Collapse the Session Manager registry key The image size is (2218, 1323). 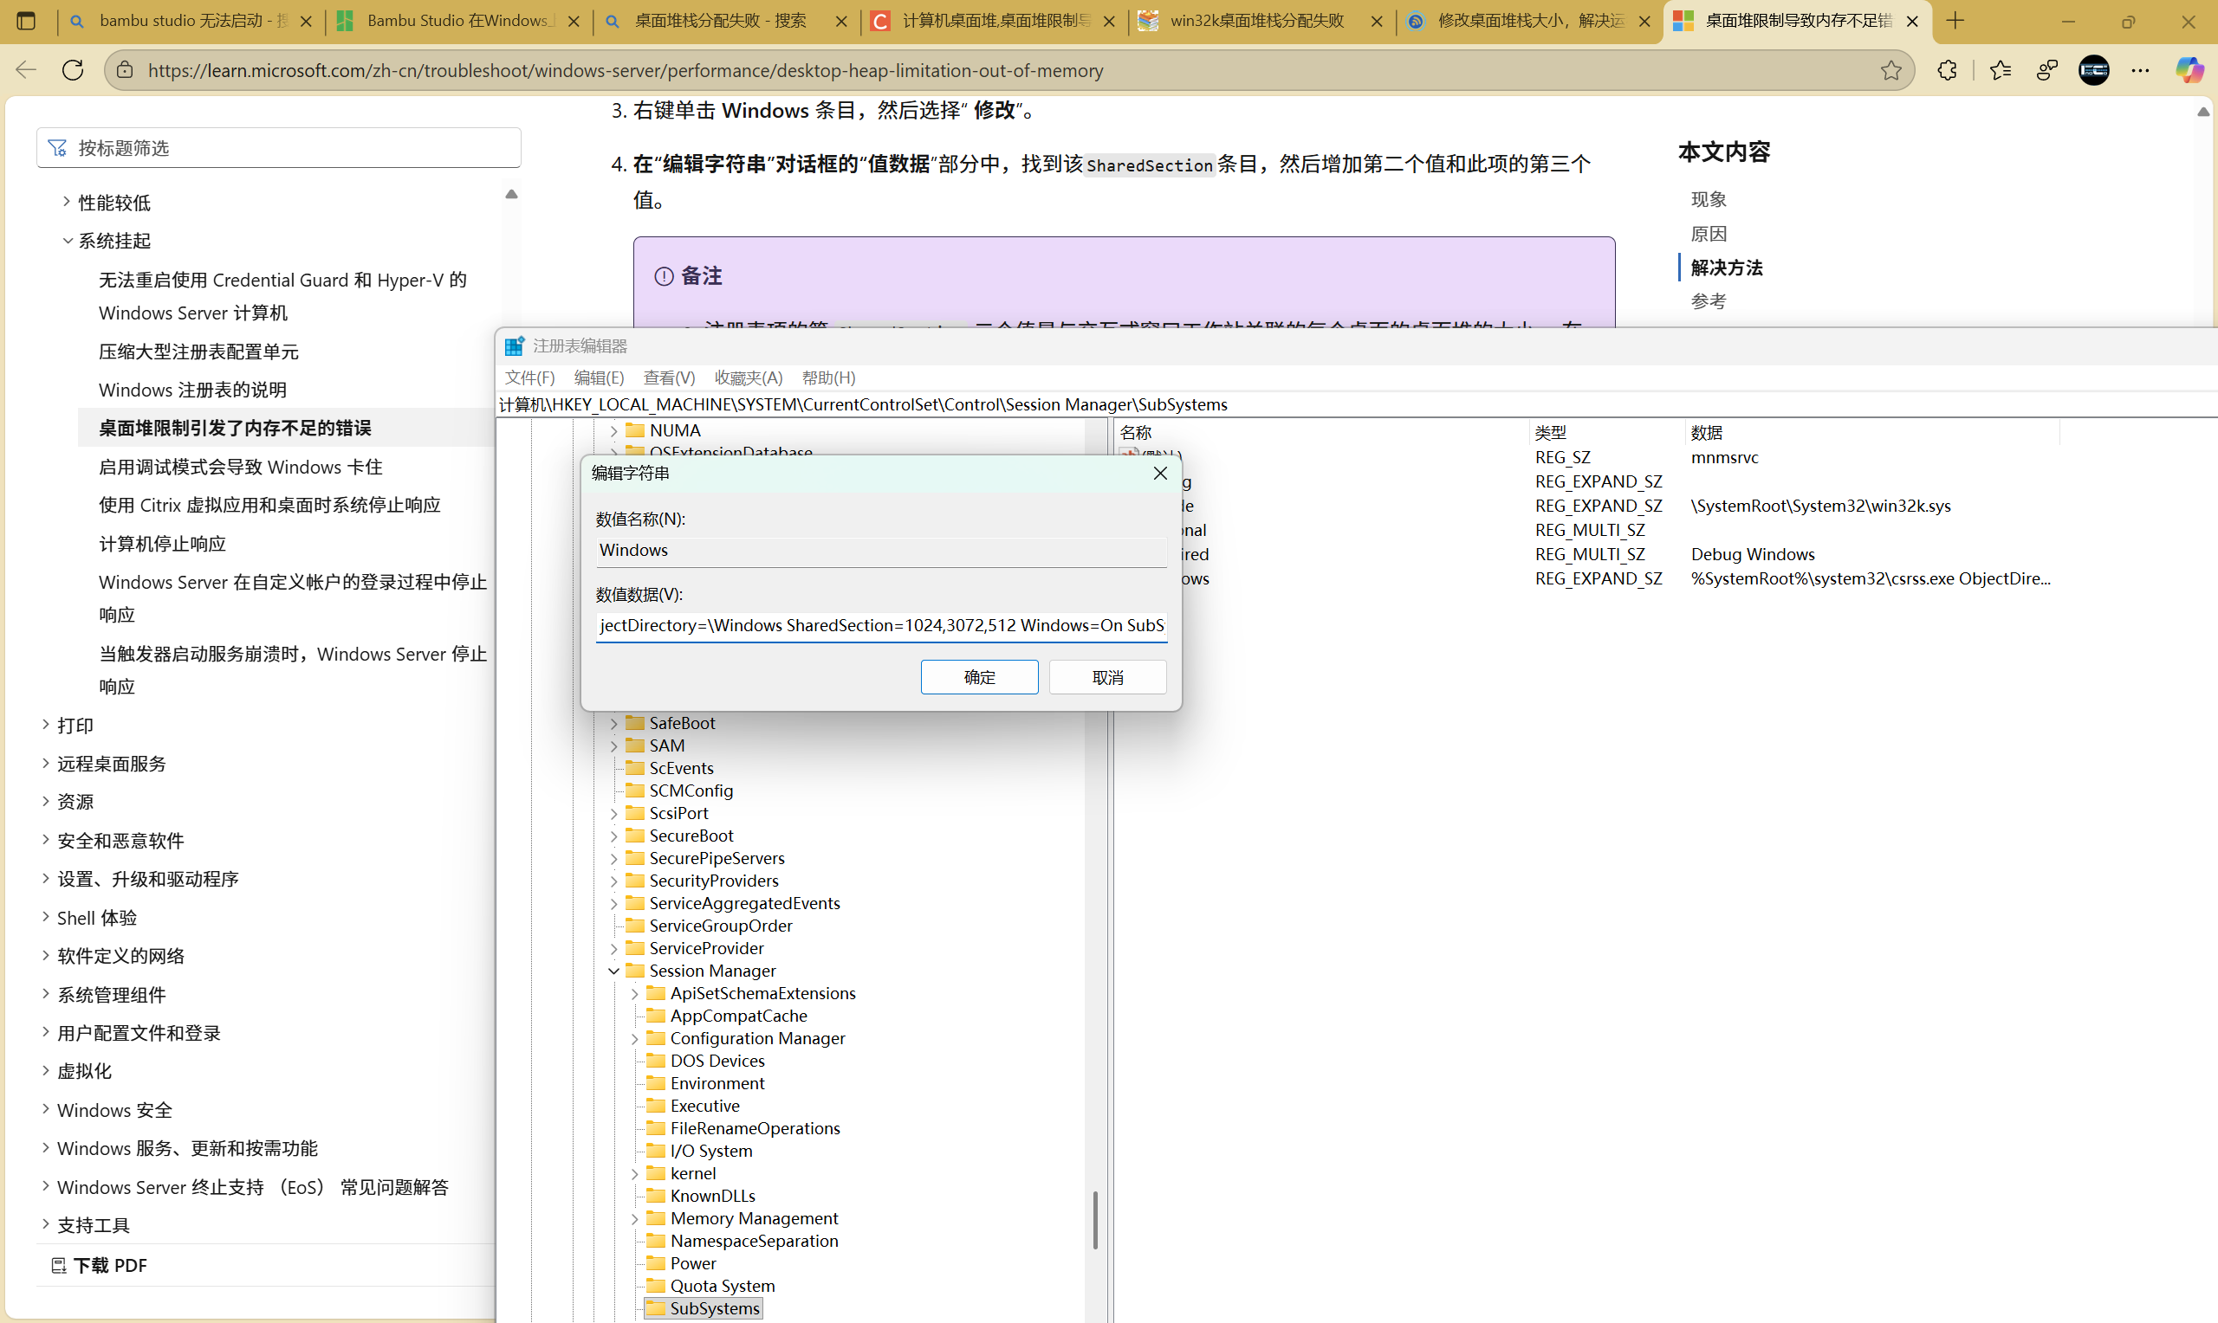[613, 971]
